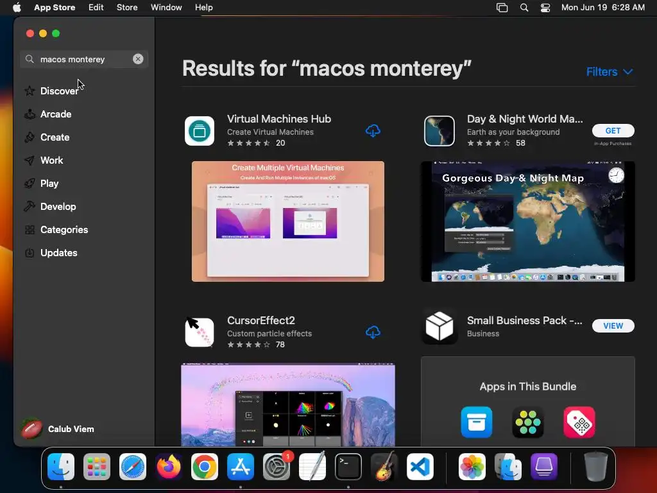The image size is (657, 493).
Task: Launch Firefox from the Dock
Action: point(169,467)
